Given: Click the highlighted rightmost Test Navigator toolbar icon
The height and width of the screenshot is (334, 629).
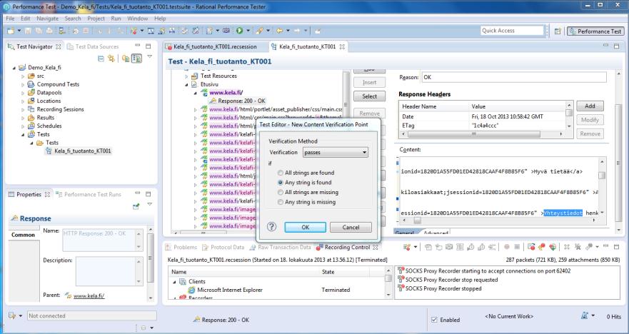Looking at the screenshot, I should click(137, 59).
